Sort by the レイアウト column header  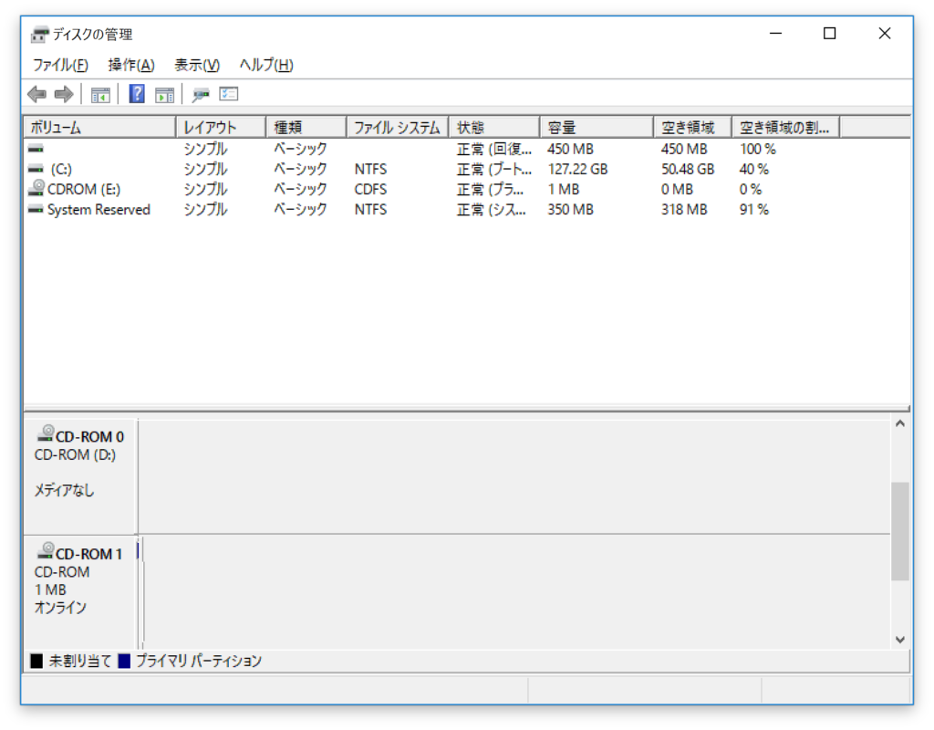[x=221, y=127]
